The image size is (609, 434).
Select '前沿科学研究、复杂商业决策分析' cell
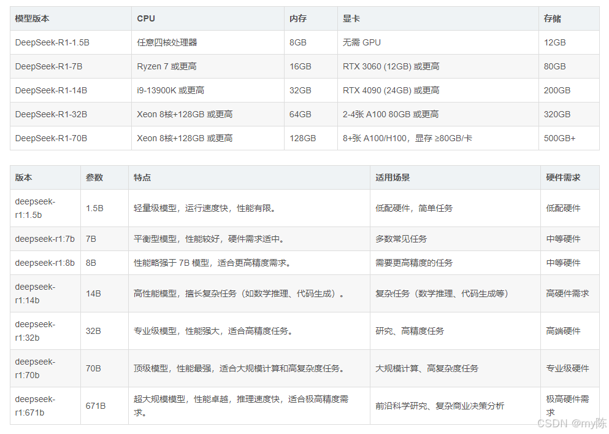coord(455,406)
